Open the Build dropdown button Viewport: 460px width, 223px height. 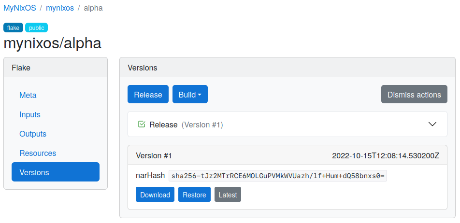pyautogui.click(x=190, y=94)
